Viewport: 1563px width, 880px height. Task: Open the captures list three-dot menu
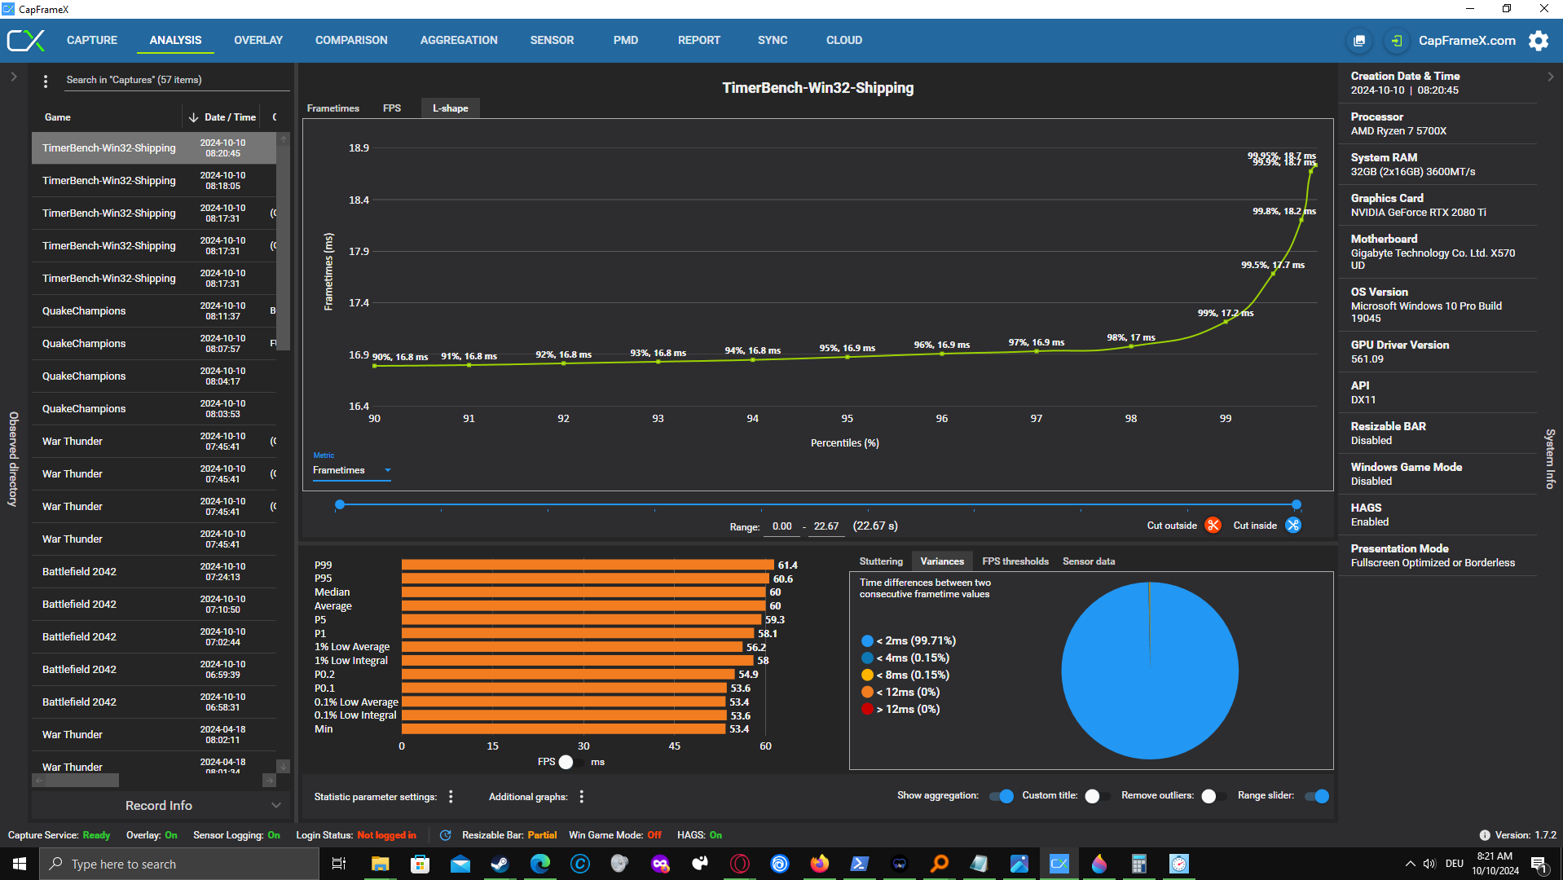tap(46, 81)
